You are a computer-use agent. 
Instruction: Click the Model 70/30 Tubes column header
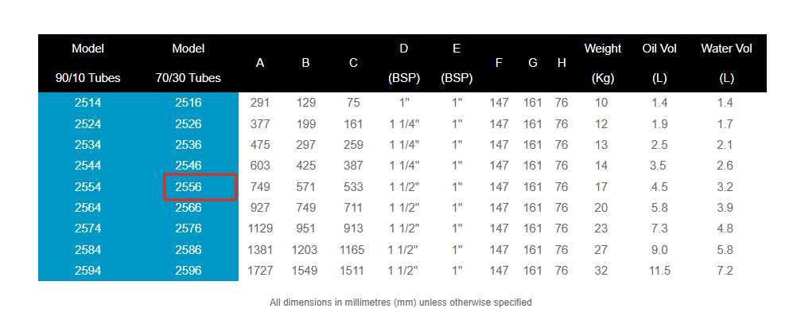tap(189, 63)
